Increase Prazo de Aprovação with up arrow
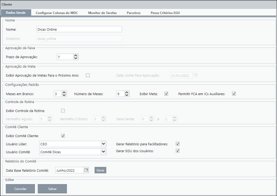This screenshot has width=277, height=196. pos(76,55)
